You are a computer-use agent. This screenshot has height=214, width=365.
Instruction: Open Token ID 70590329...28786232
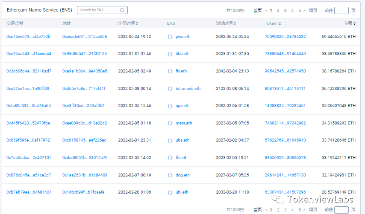(x=286, y=36)
